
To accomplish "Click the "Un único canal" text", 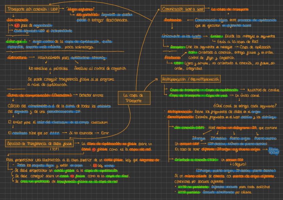I will tap(247, 95).
